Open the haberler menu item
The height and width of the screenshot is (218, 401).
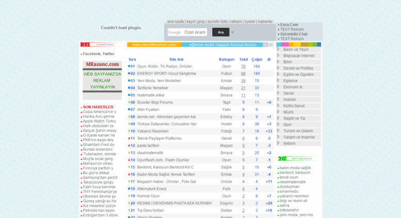265,22
